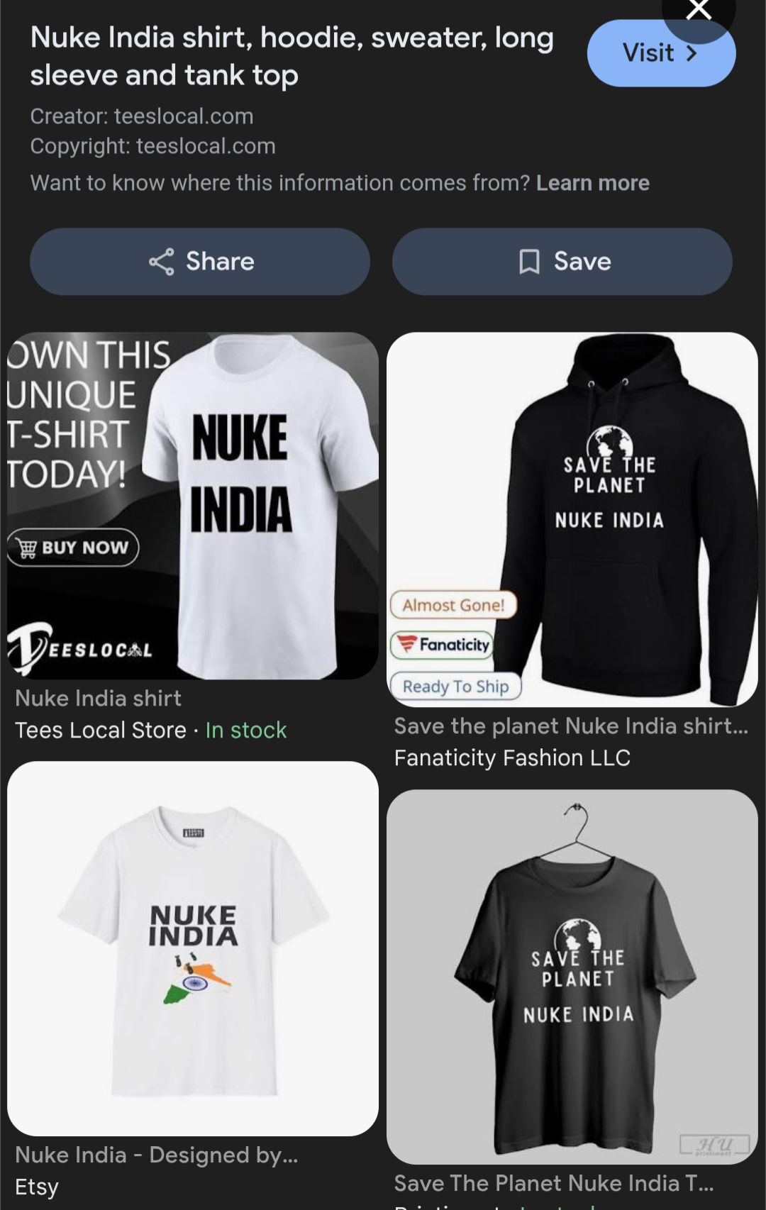Open the page title Nuke India shirt, hoodie

[x=292, y=56]
